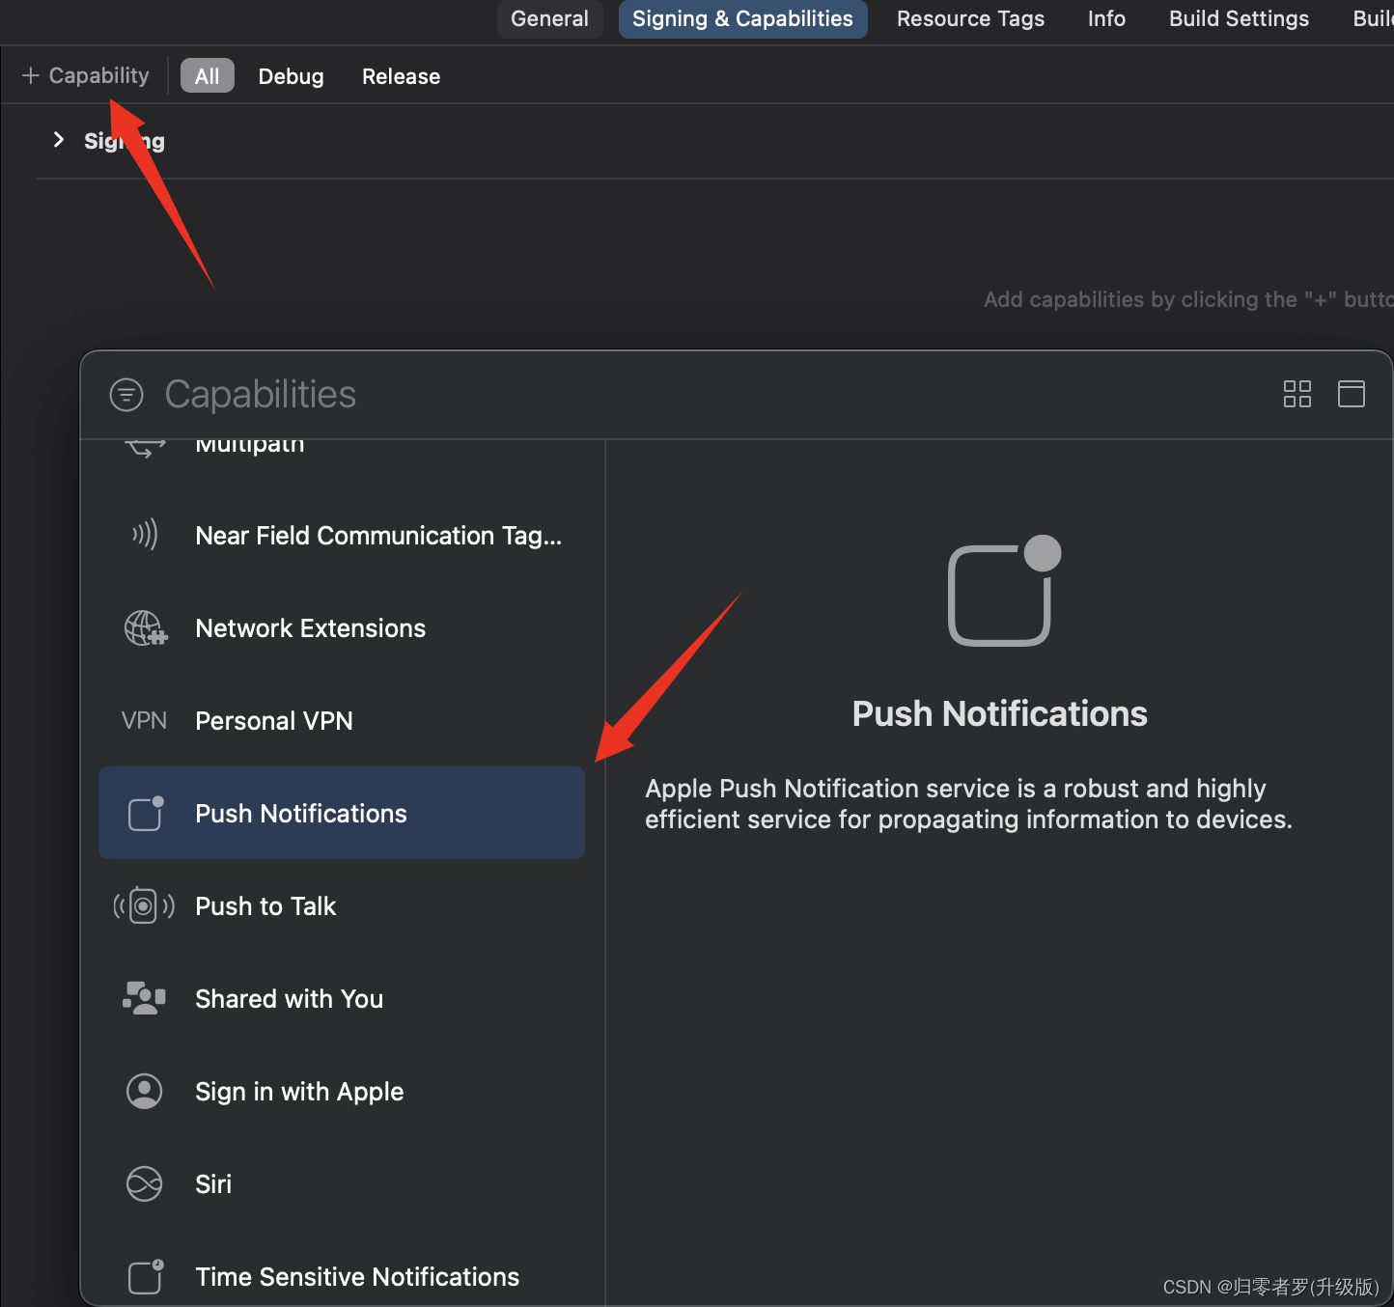Screen dimensions: 1394x1307
Task: Select the Network Extensions capability
Action: tap(342, 627)
